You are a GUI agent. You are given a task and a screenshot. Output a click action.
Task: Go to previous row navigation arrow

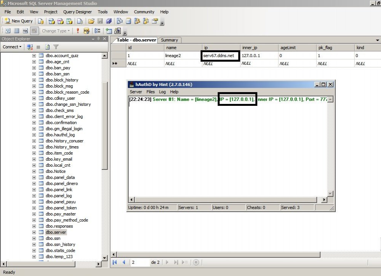pyautogui.click(x=123, y=262)
